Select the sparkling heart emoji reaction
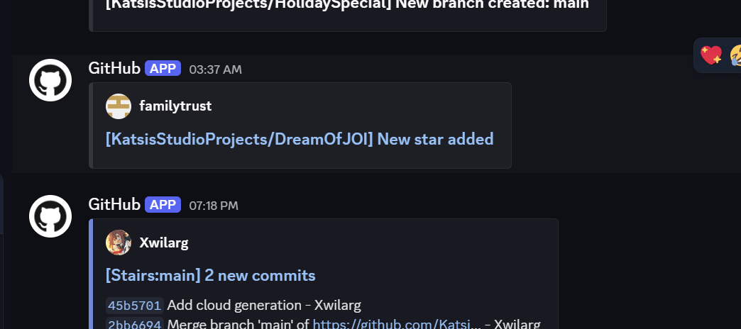 [x=710, y=55]
